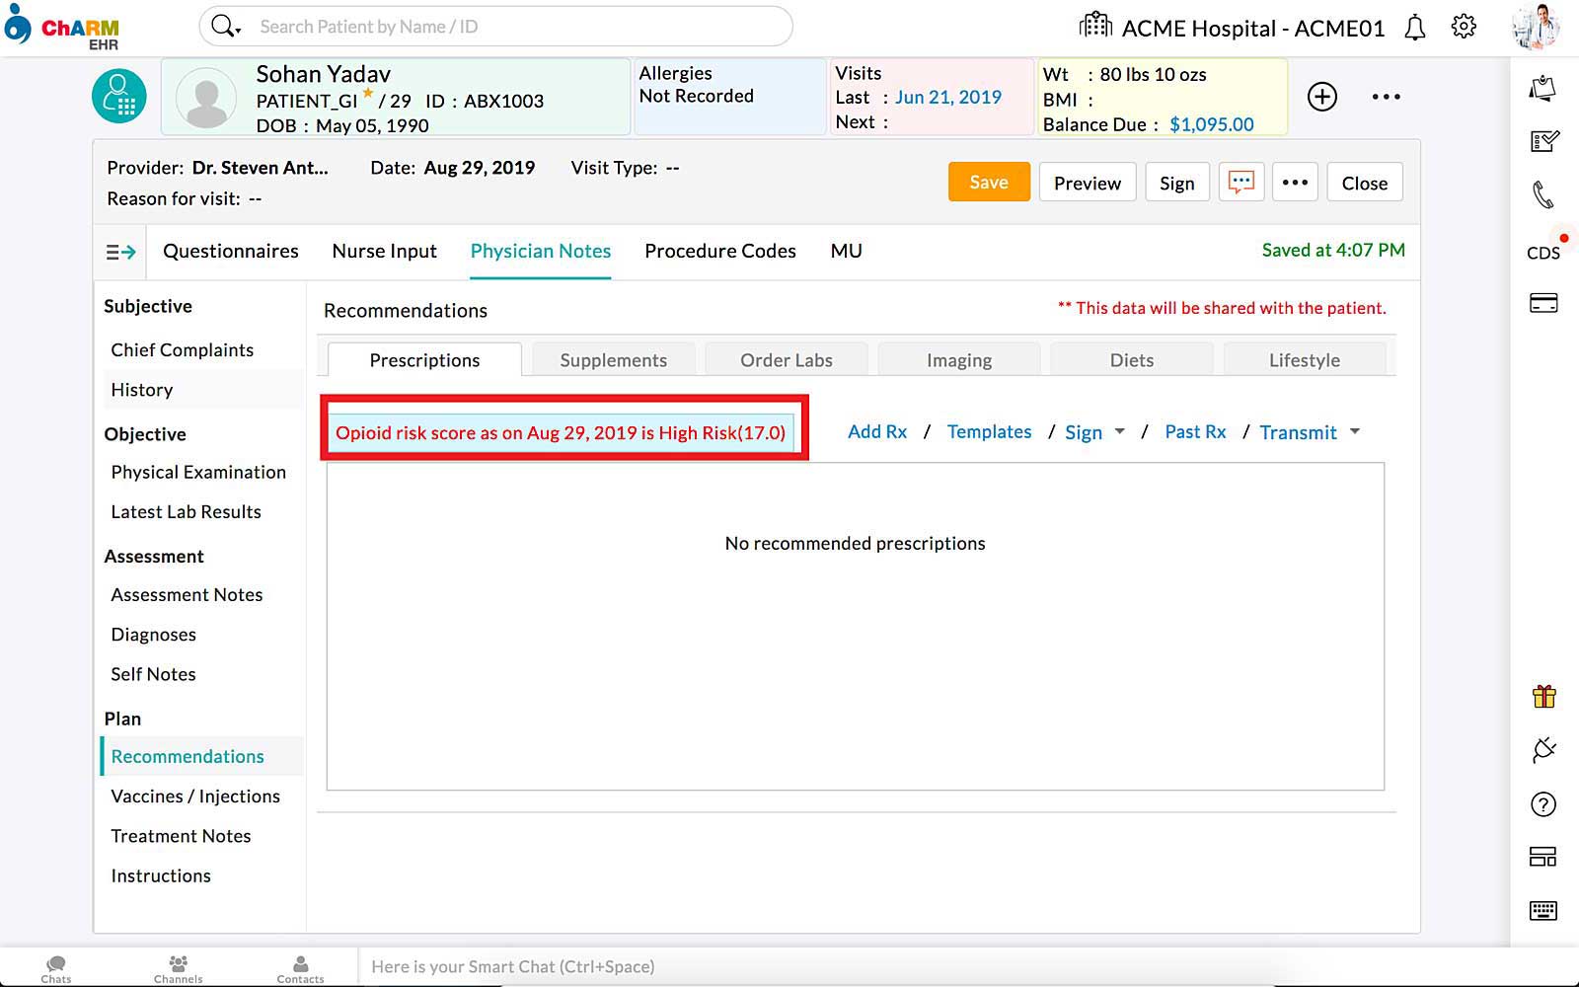
Task: Open the gift box icon
Action: pos(1543,697)
